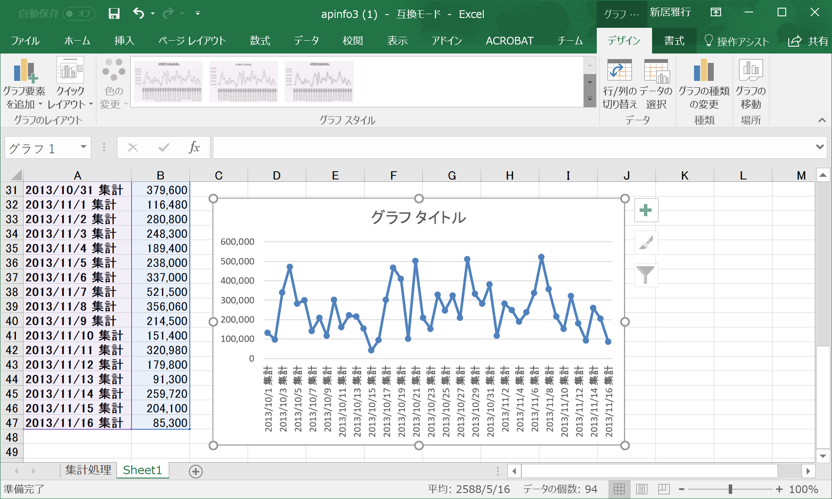
Task: Expand the chart styles gallery
Action: [x=590, y=100]
